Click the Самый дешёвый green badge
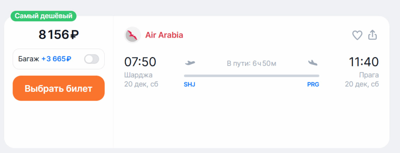Screen dimensions: 400x153 click(x=43, y=16)
